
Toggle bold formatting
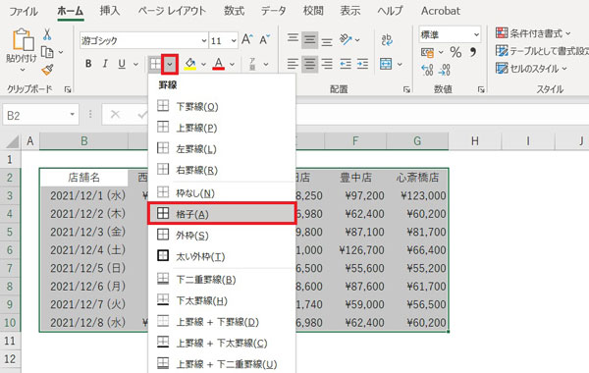point(88,64)
